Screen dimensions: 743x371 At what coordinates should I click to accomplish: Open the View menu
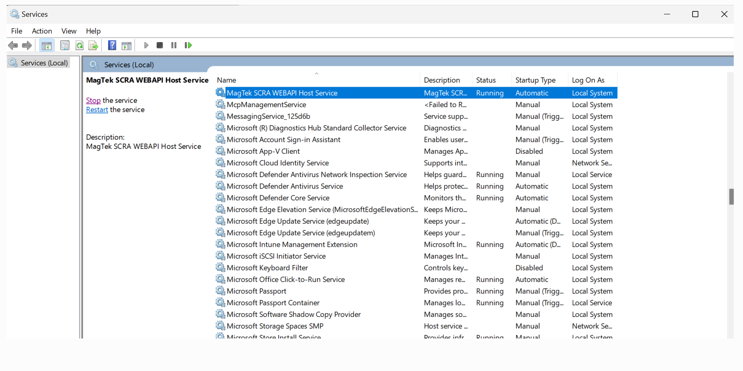pos(69,31)
